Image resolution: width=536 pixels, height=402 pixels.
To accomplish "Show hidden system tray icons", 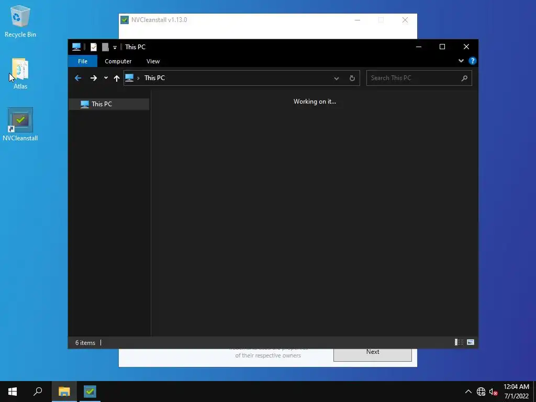I will [x=468, y=392].
